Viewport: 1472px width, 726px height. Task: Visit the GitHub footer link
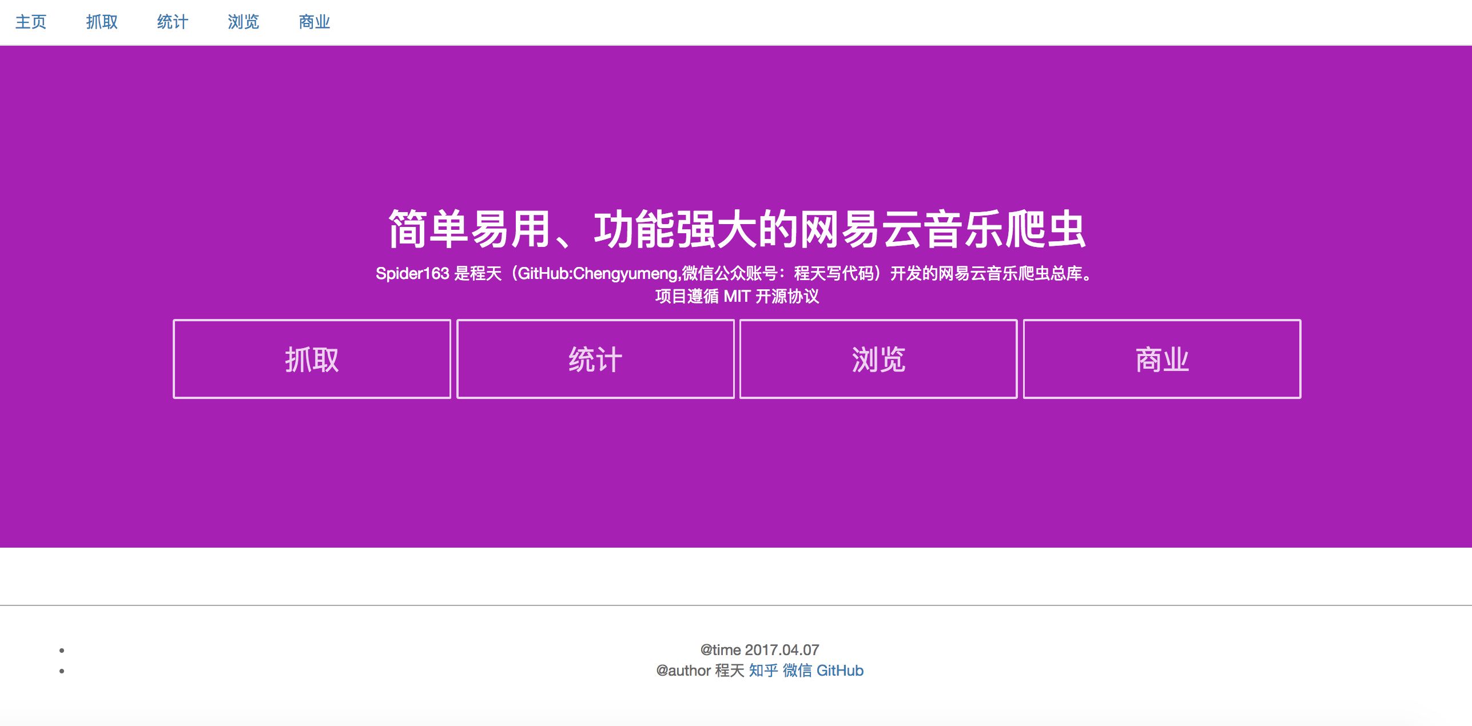(x=840, y=671)
